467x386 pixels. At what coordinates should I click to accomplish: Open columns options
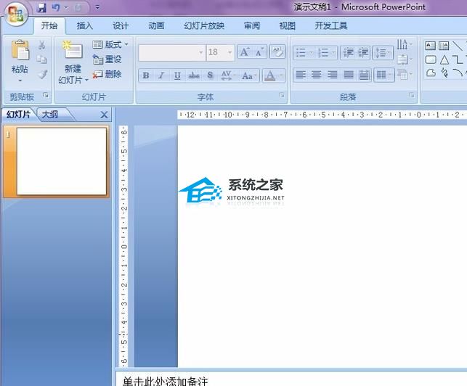(383, 75)
